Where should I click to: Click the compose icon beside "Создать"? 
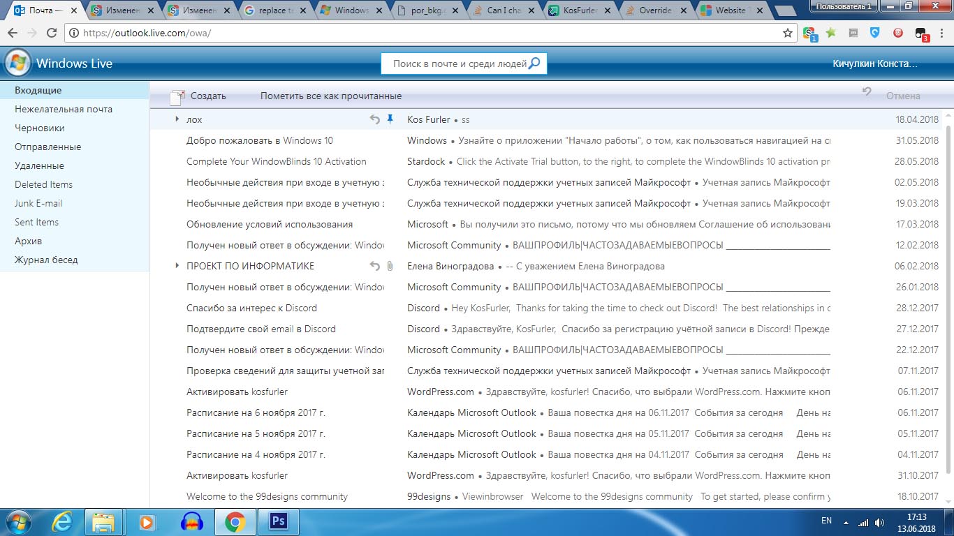coord(176,96)
